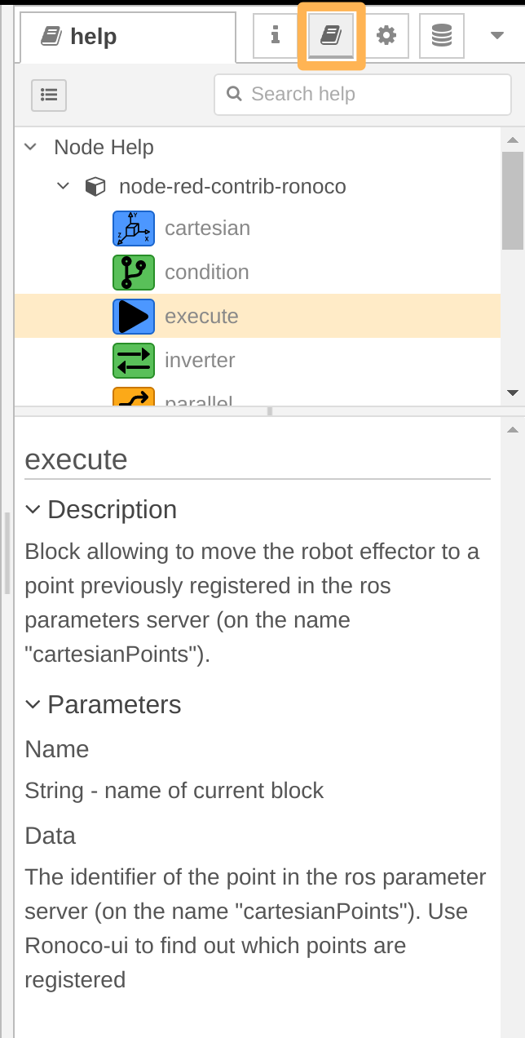The image size is (525, 1038).
Task: Collapse the Parameters section
Action: point(33,704)
